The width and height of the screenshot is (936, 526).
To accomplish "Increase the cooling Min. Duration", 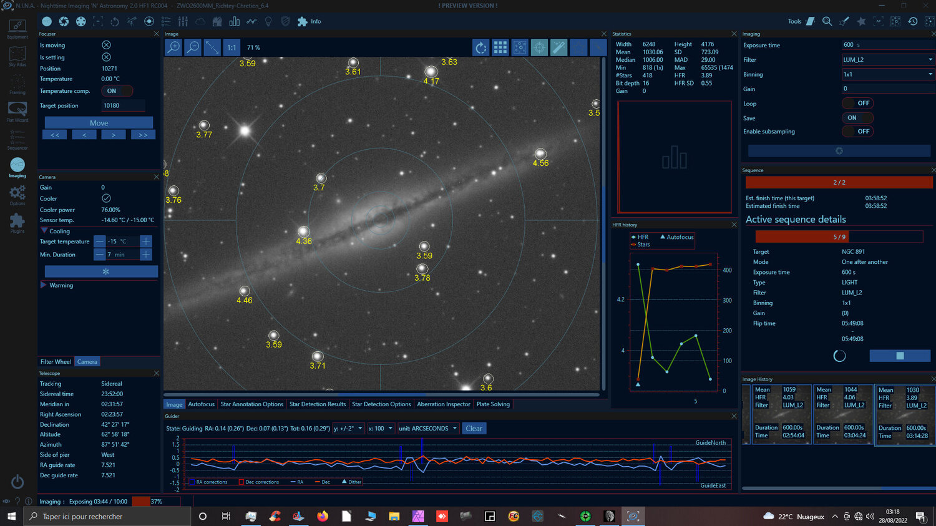I will pos(145,255).
